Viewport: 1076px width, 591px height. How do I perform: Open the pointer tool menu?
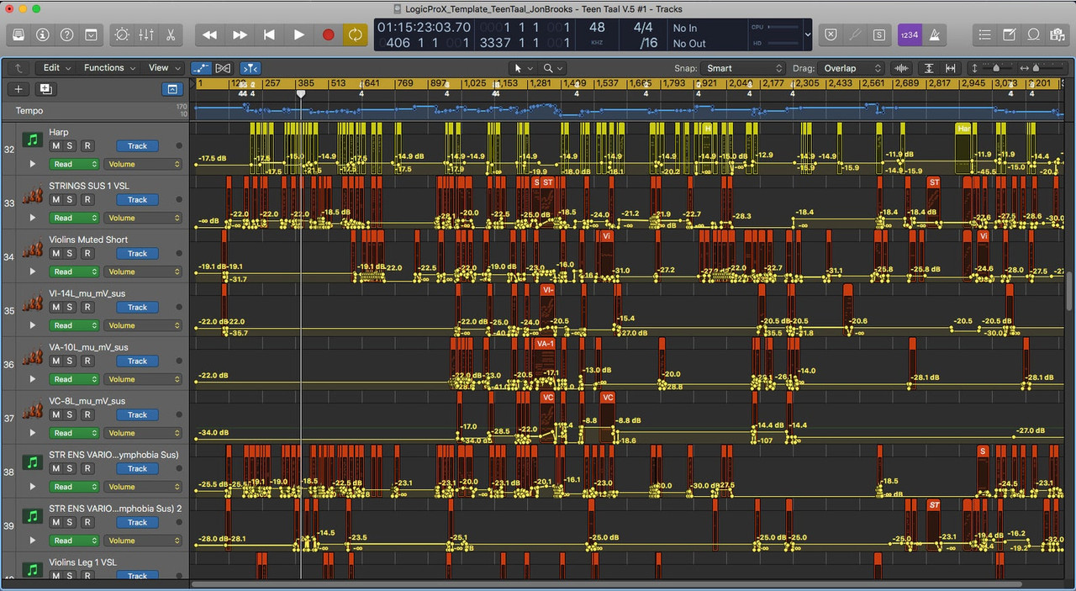coord(522,68)
